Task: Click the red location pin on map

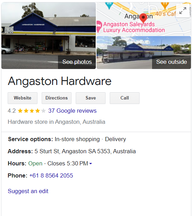Action: [x=143, y=18]
